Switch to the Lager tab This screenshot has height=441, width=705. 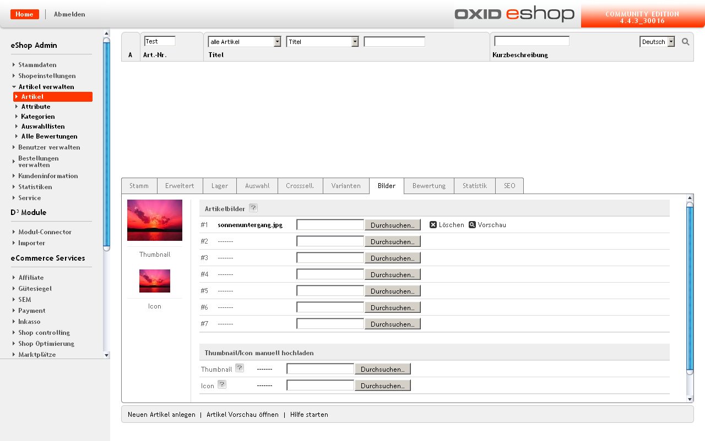[x=219, y=186]
